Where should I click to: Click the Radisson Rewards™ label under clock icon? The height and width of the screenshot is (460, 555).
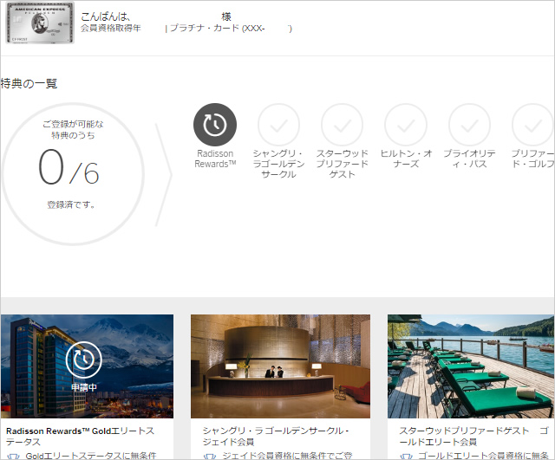[215, 159]
